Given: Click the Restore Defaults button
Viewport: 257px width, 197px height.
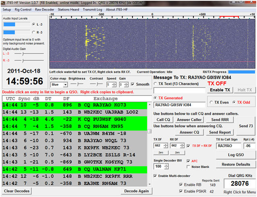Looking at the screenshot, I should 236,164.
